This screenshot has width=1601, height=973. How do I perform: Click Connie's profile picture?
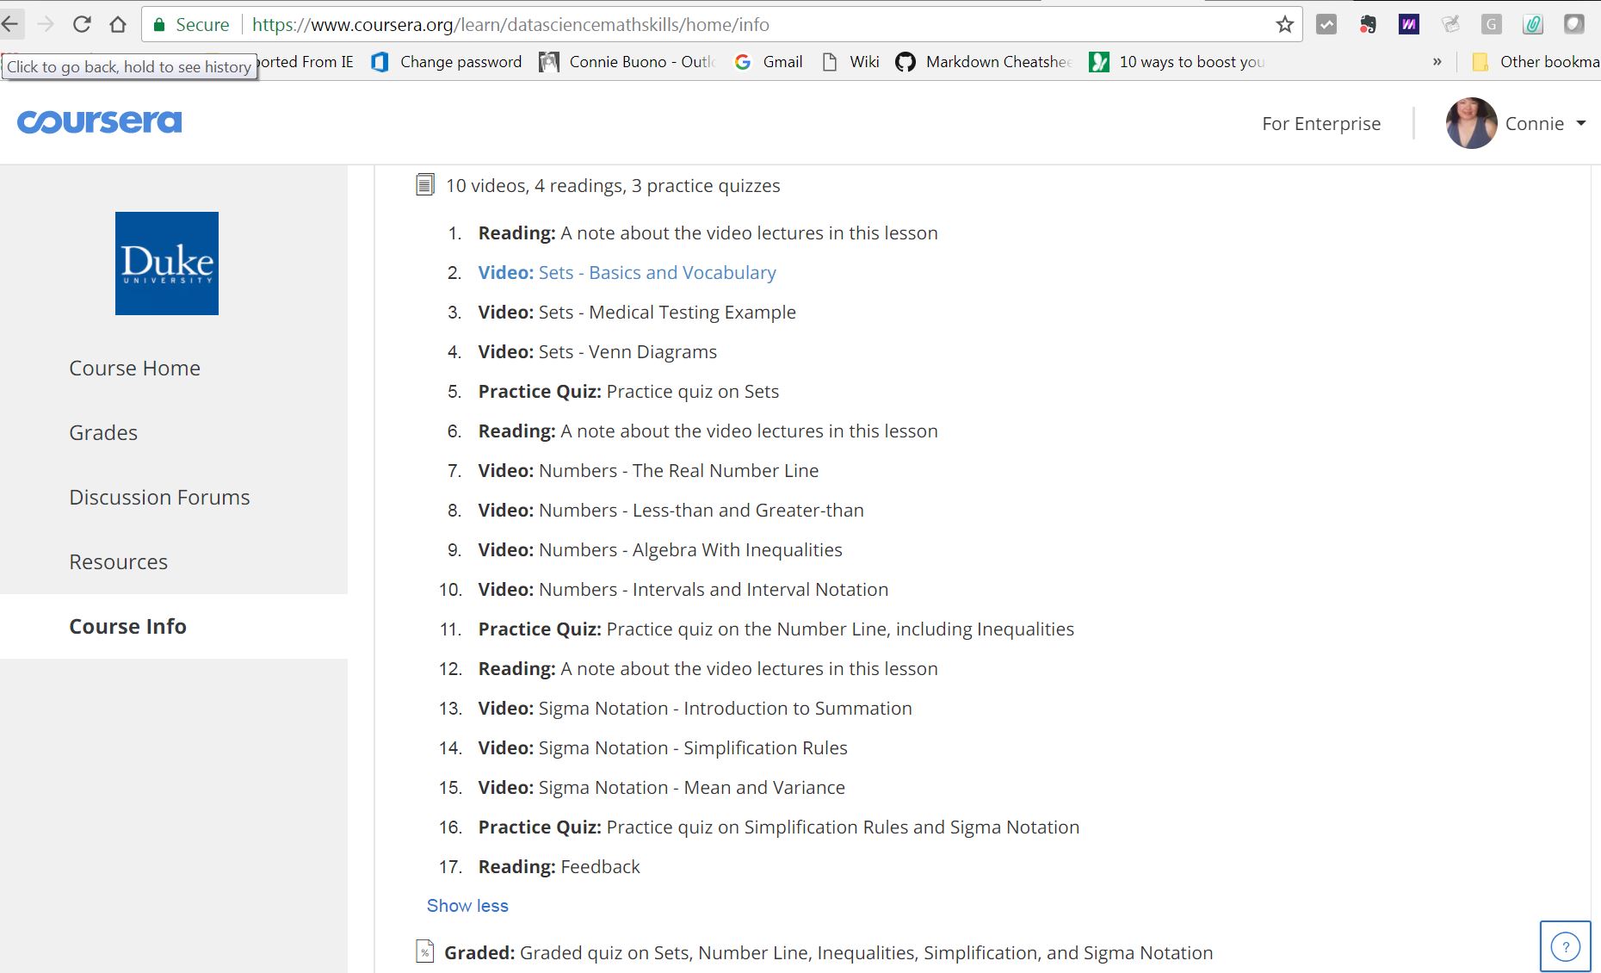pyautogui.click(x=1471, y=123)
